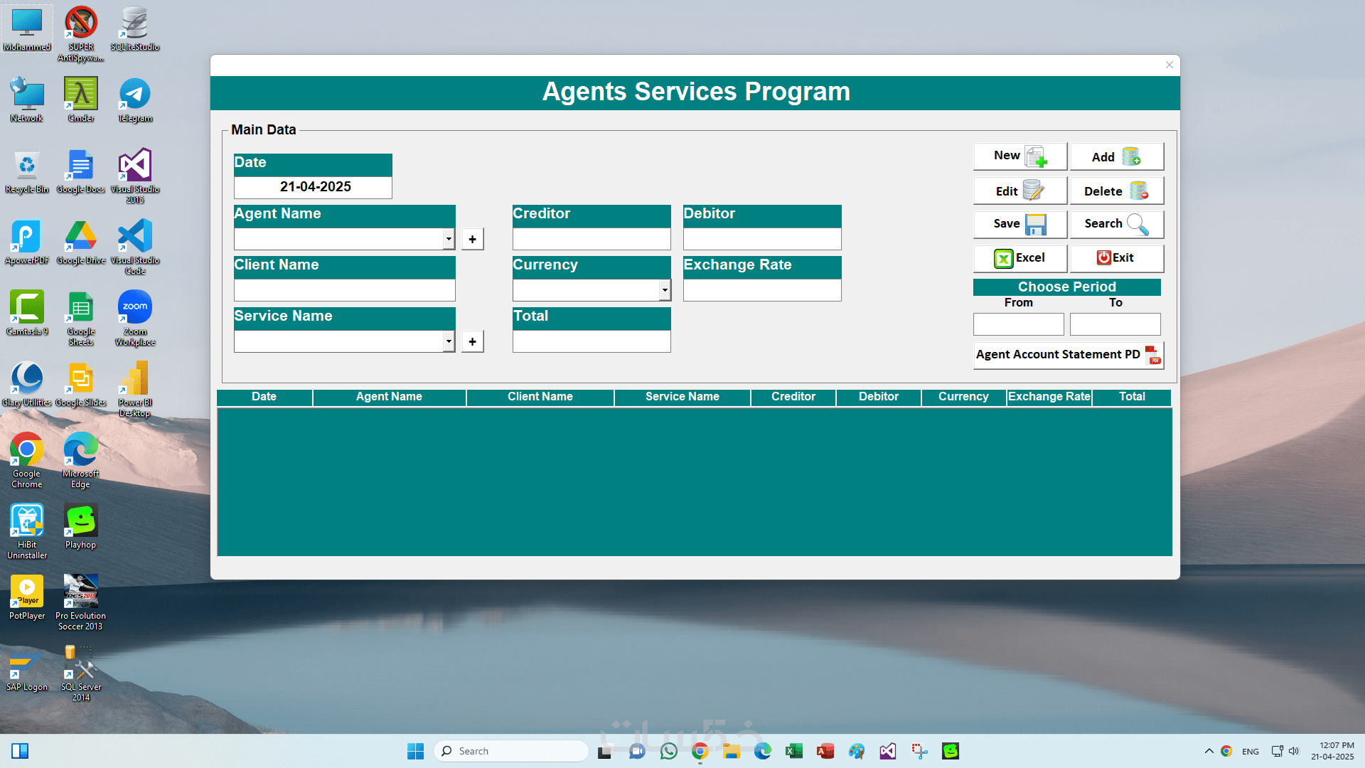
Task: Click the Add database button
Action: coord(1116,156)
